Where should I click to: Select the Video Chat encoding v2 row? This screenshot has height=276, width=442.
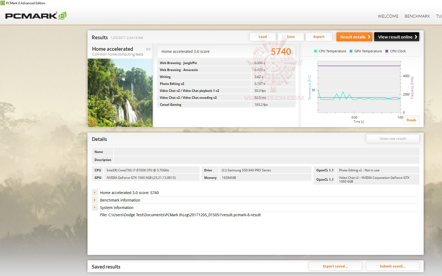(226, 98)
